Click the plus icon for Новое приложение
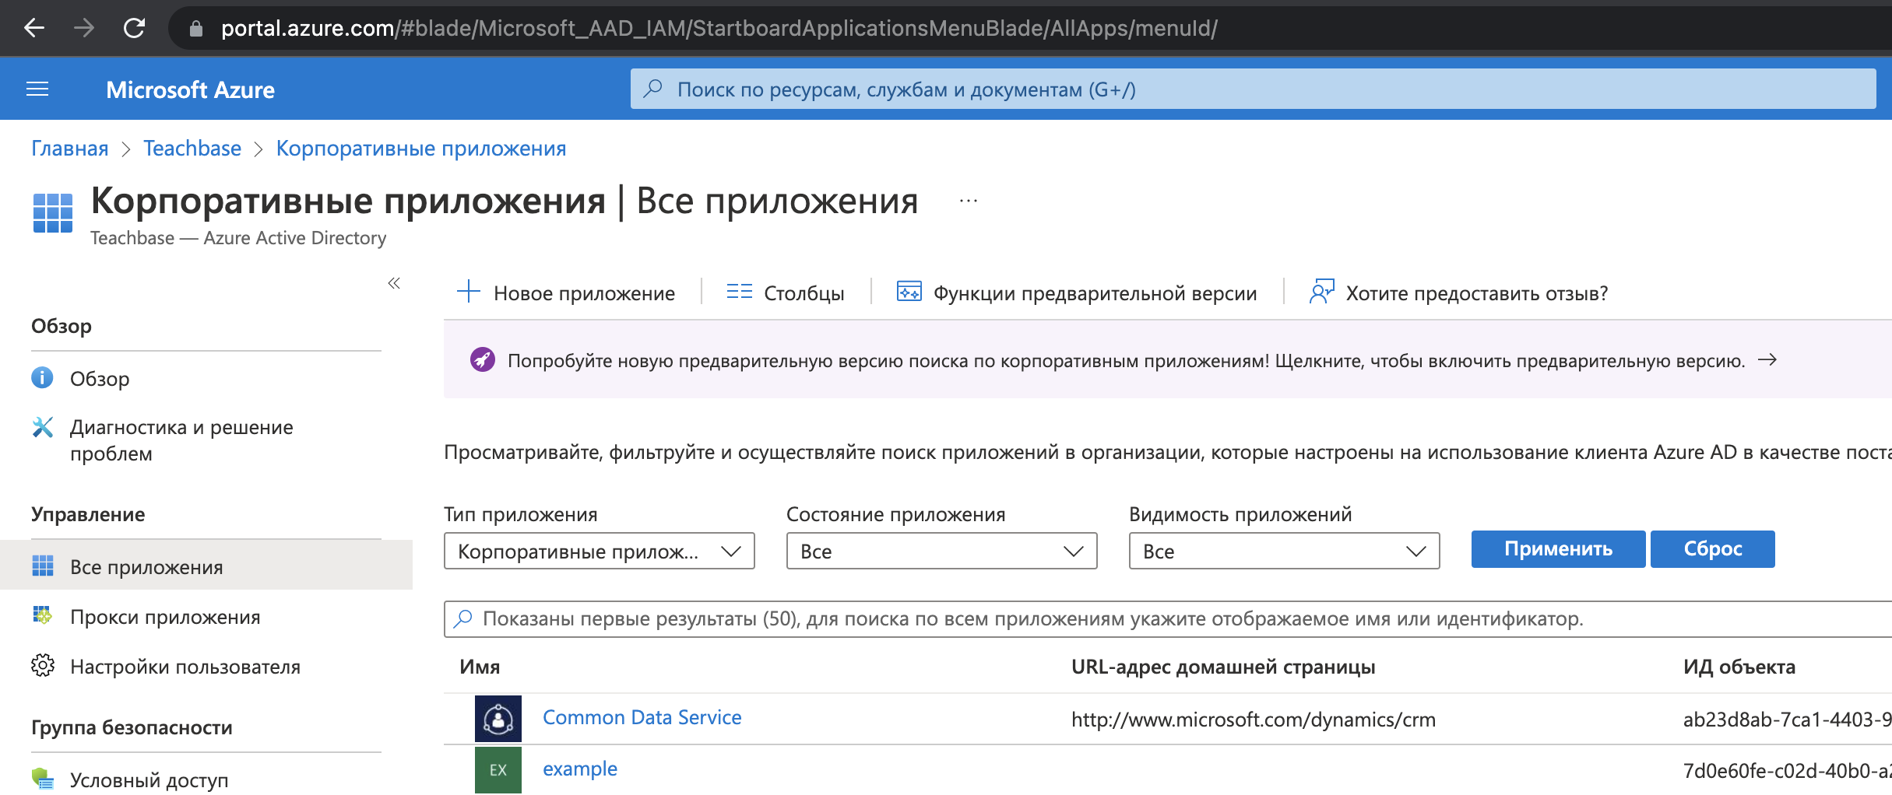The image size is (1892, 795). (469, 292)
